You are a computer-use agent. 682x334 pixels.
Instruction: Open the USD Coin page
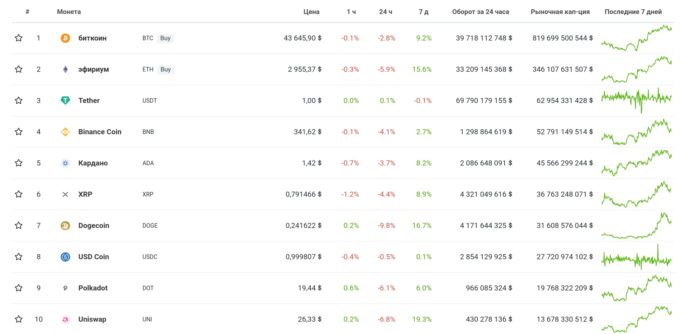(93, 257)
